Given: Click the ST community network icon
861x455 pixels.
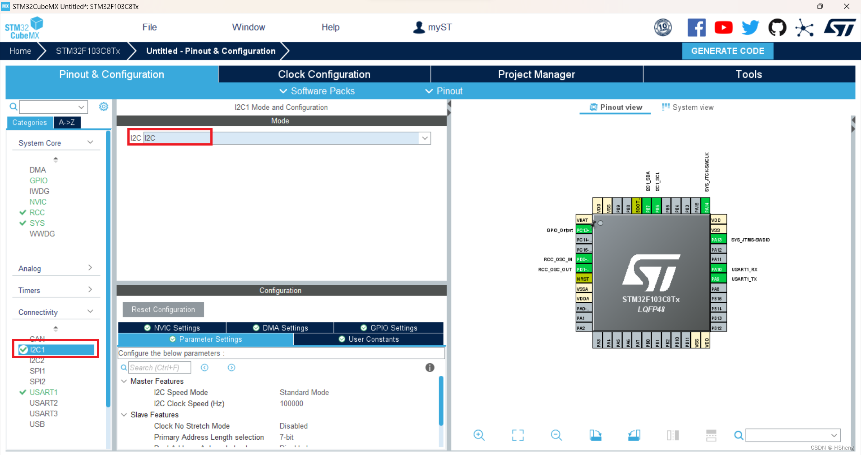Looking at the screenshot, I should click(804, 28).
